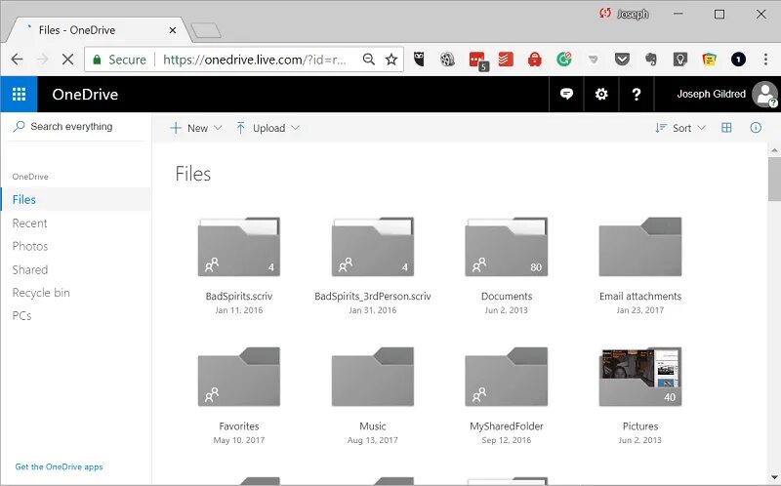The height and width of the screenshot is (486, 781).
Task: Click the Search everything box
Action: tap(76, 127)
